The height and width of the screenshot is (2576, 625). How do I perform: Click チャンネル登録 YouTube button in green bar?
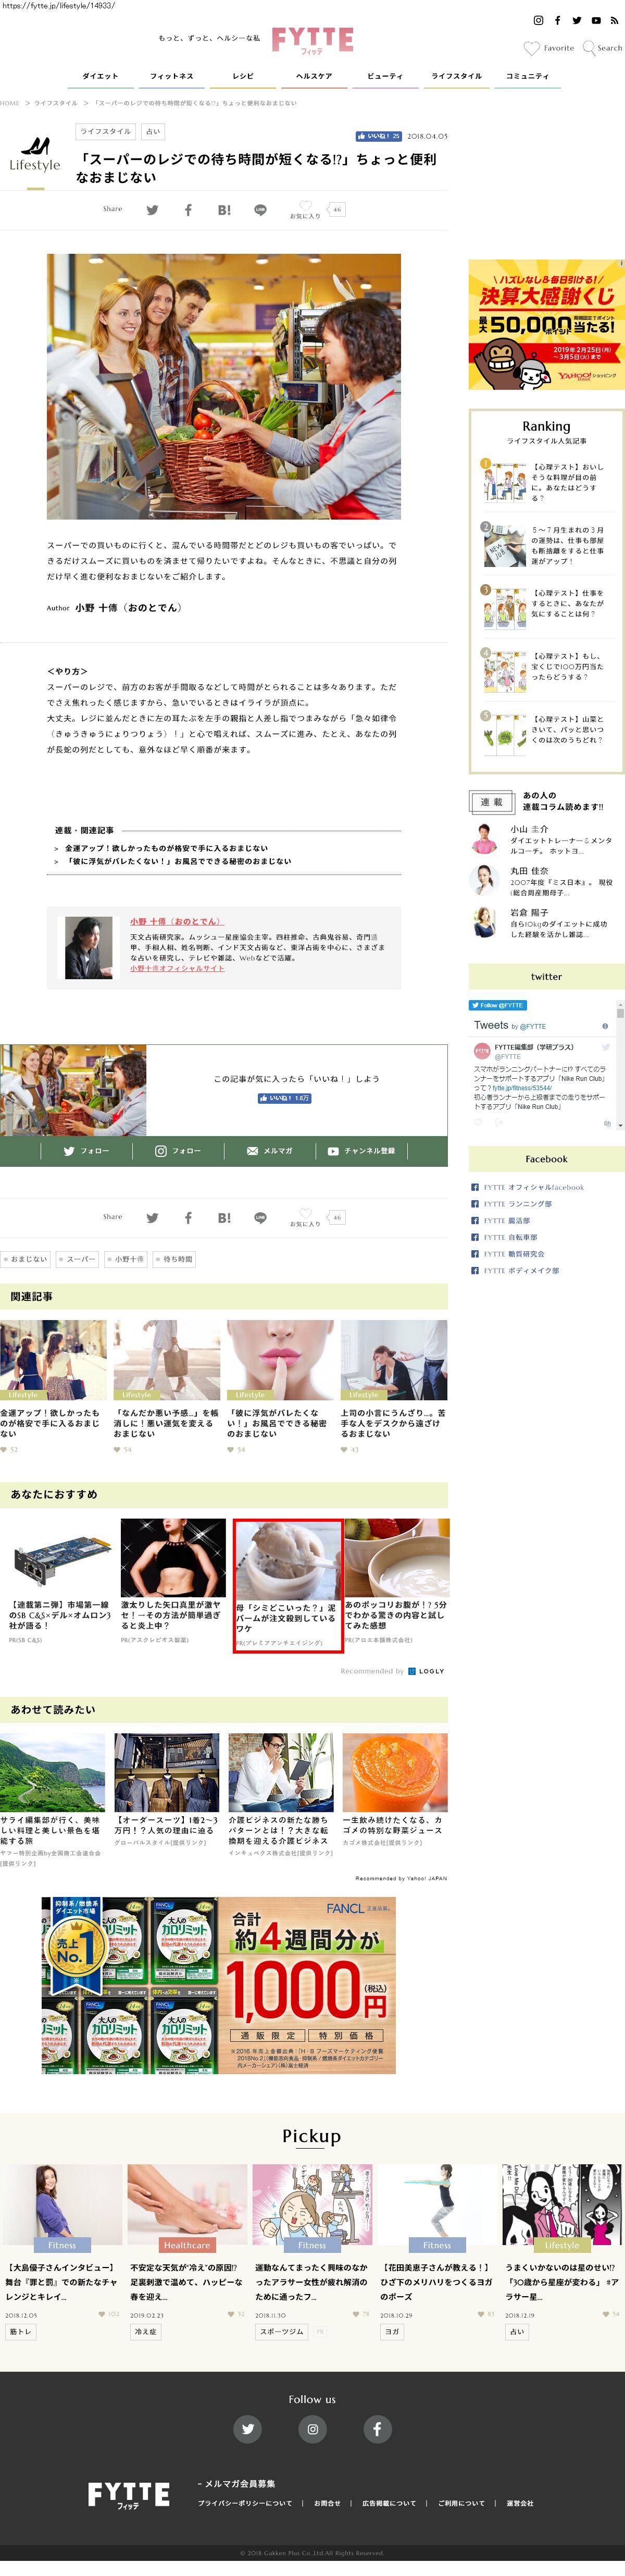(x=362, y=1151)
